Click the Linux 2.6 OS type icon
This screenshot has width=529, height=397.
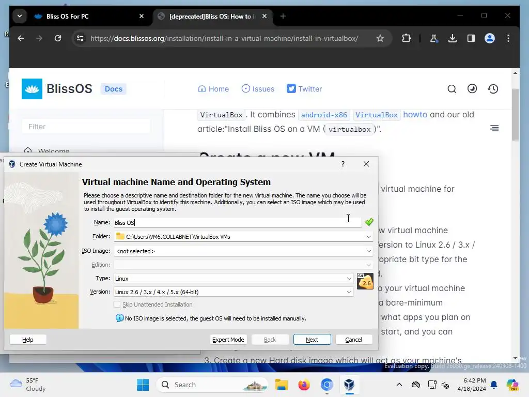tap(365, 281)
